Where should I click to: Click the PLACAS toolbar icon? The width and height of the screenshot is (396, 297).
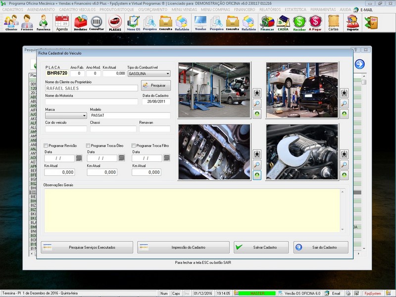[x=115, y=22]
